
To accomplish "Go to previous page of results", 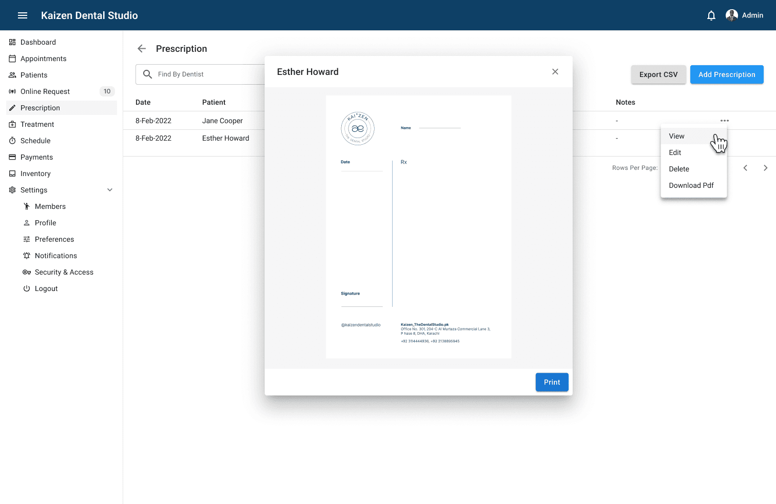I will [x=745, y=168].
